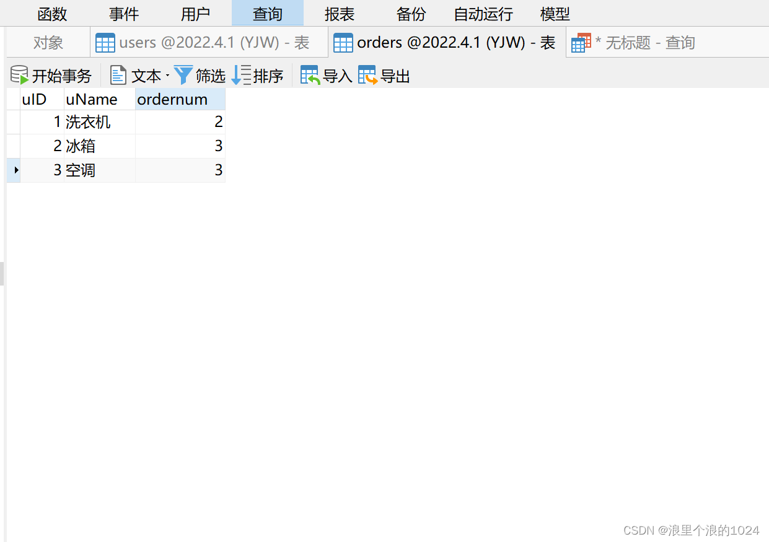The width and height of the screenshot is (769, 542).
Task: Switch to users @2022.4.1 table tab
Action: (209, 43)
